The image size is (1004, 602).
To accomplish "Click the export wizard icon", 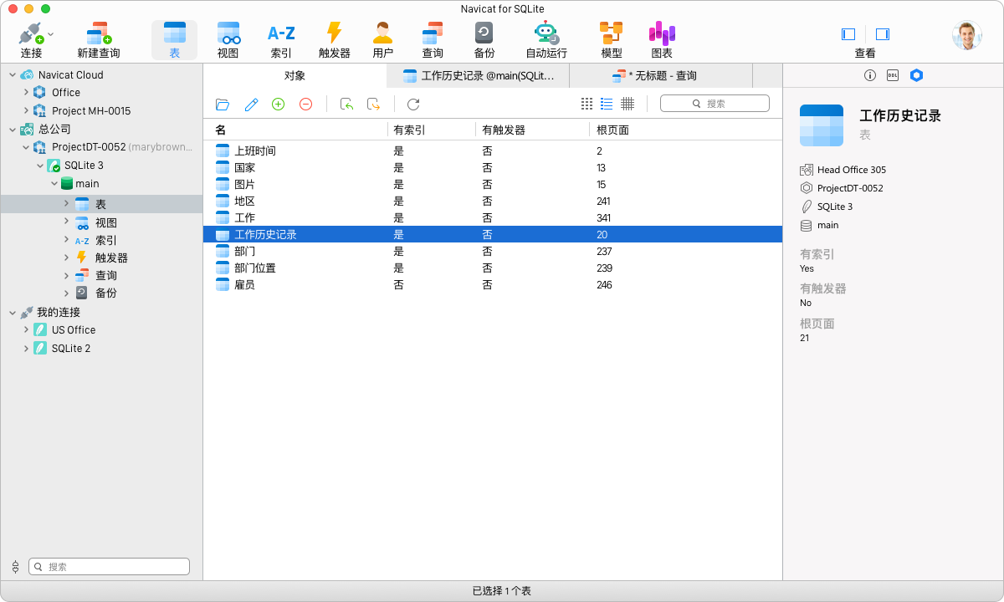I will (x=374, y=105).
